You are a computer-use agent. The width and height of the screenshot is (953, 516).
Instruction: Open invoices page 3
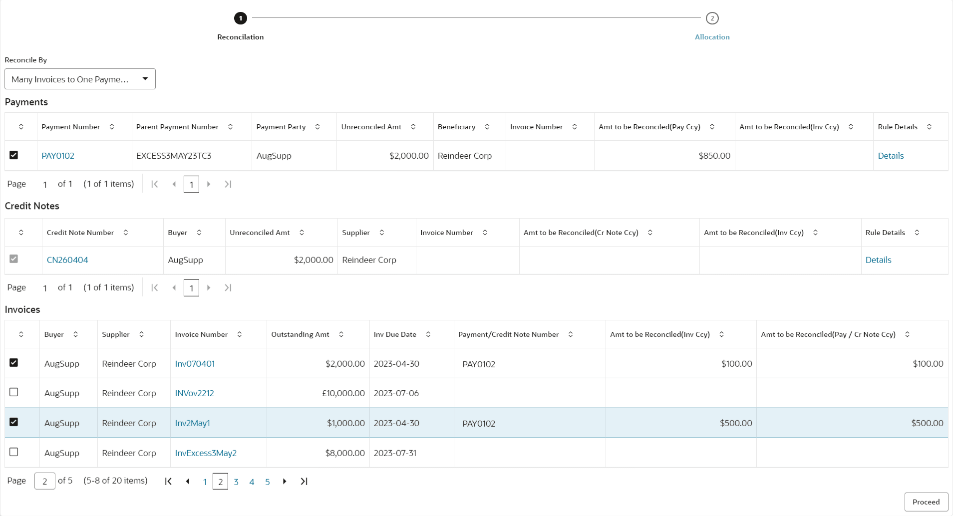point(236,482)
